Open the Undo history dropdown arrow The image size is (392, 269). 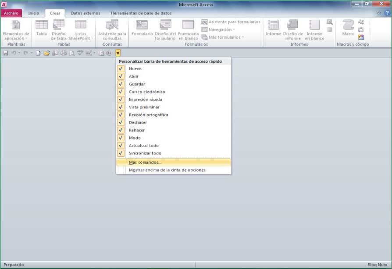click(x=19, y=53)
